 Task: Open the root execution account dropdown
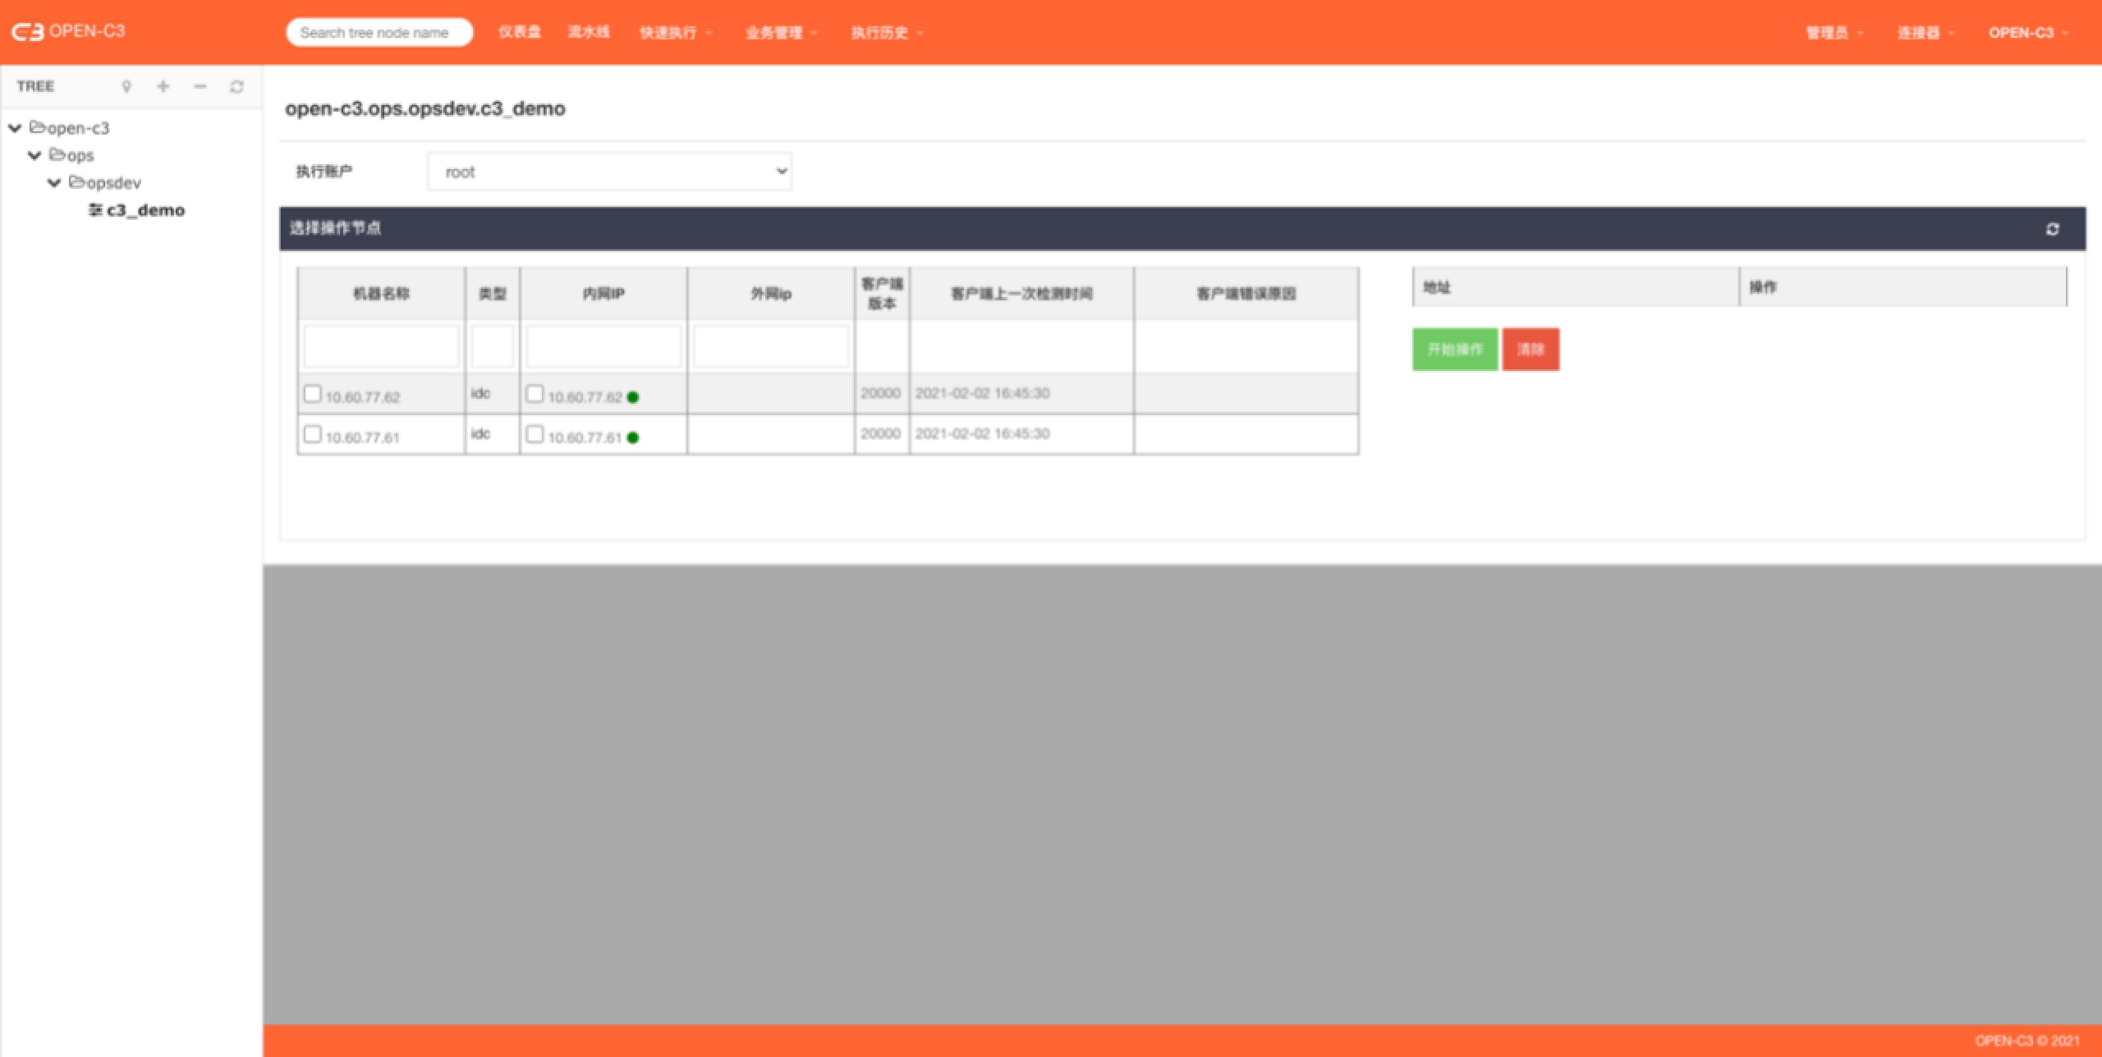[x=609, y=172]
